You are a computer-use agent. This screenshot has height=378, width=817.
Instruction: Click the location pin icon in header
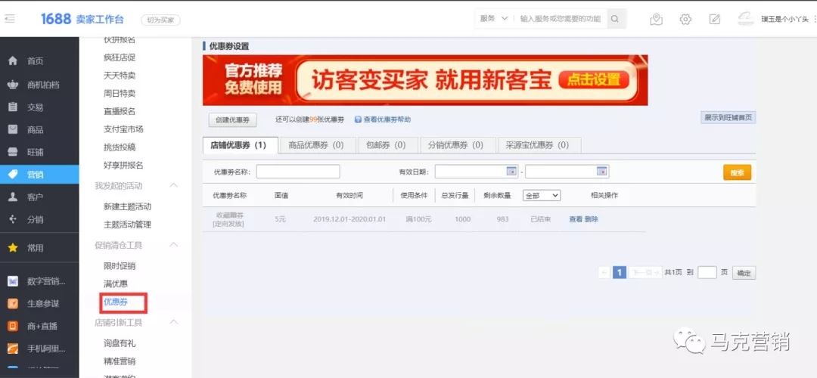[657, 20]
